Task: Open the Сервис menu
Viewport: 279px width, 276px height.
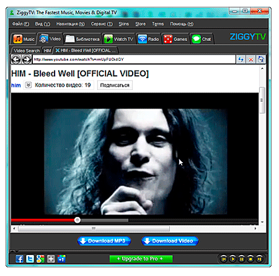Action: tap(102, 24)
